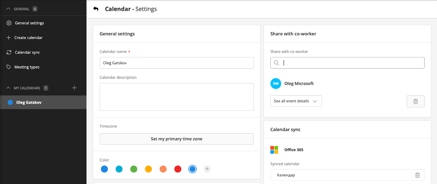
Task: Click the Meeting types tag icon
Action: click(9, 67)
